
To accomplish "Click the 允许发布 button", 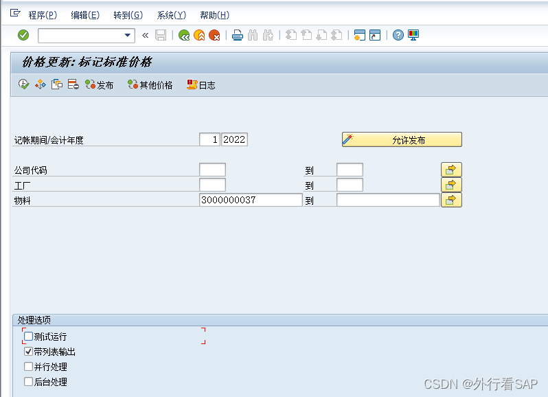I will [x=402, y=139].
